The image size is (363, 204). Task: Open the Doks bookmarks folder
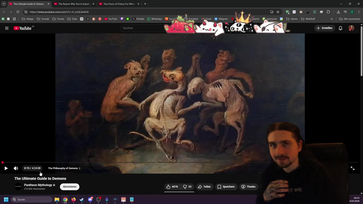click(x=72, y=19)
